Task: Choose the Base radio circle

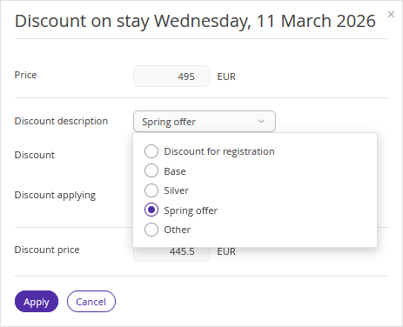Action: (151, 170)
